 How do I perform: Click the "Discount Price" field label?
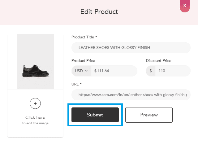pos(158,61)
